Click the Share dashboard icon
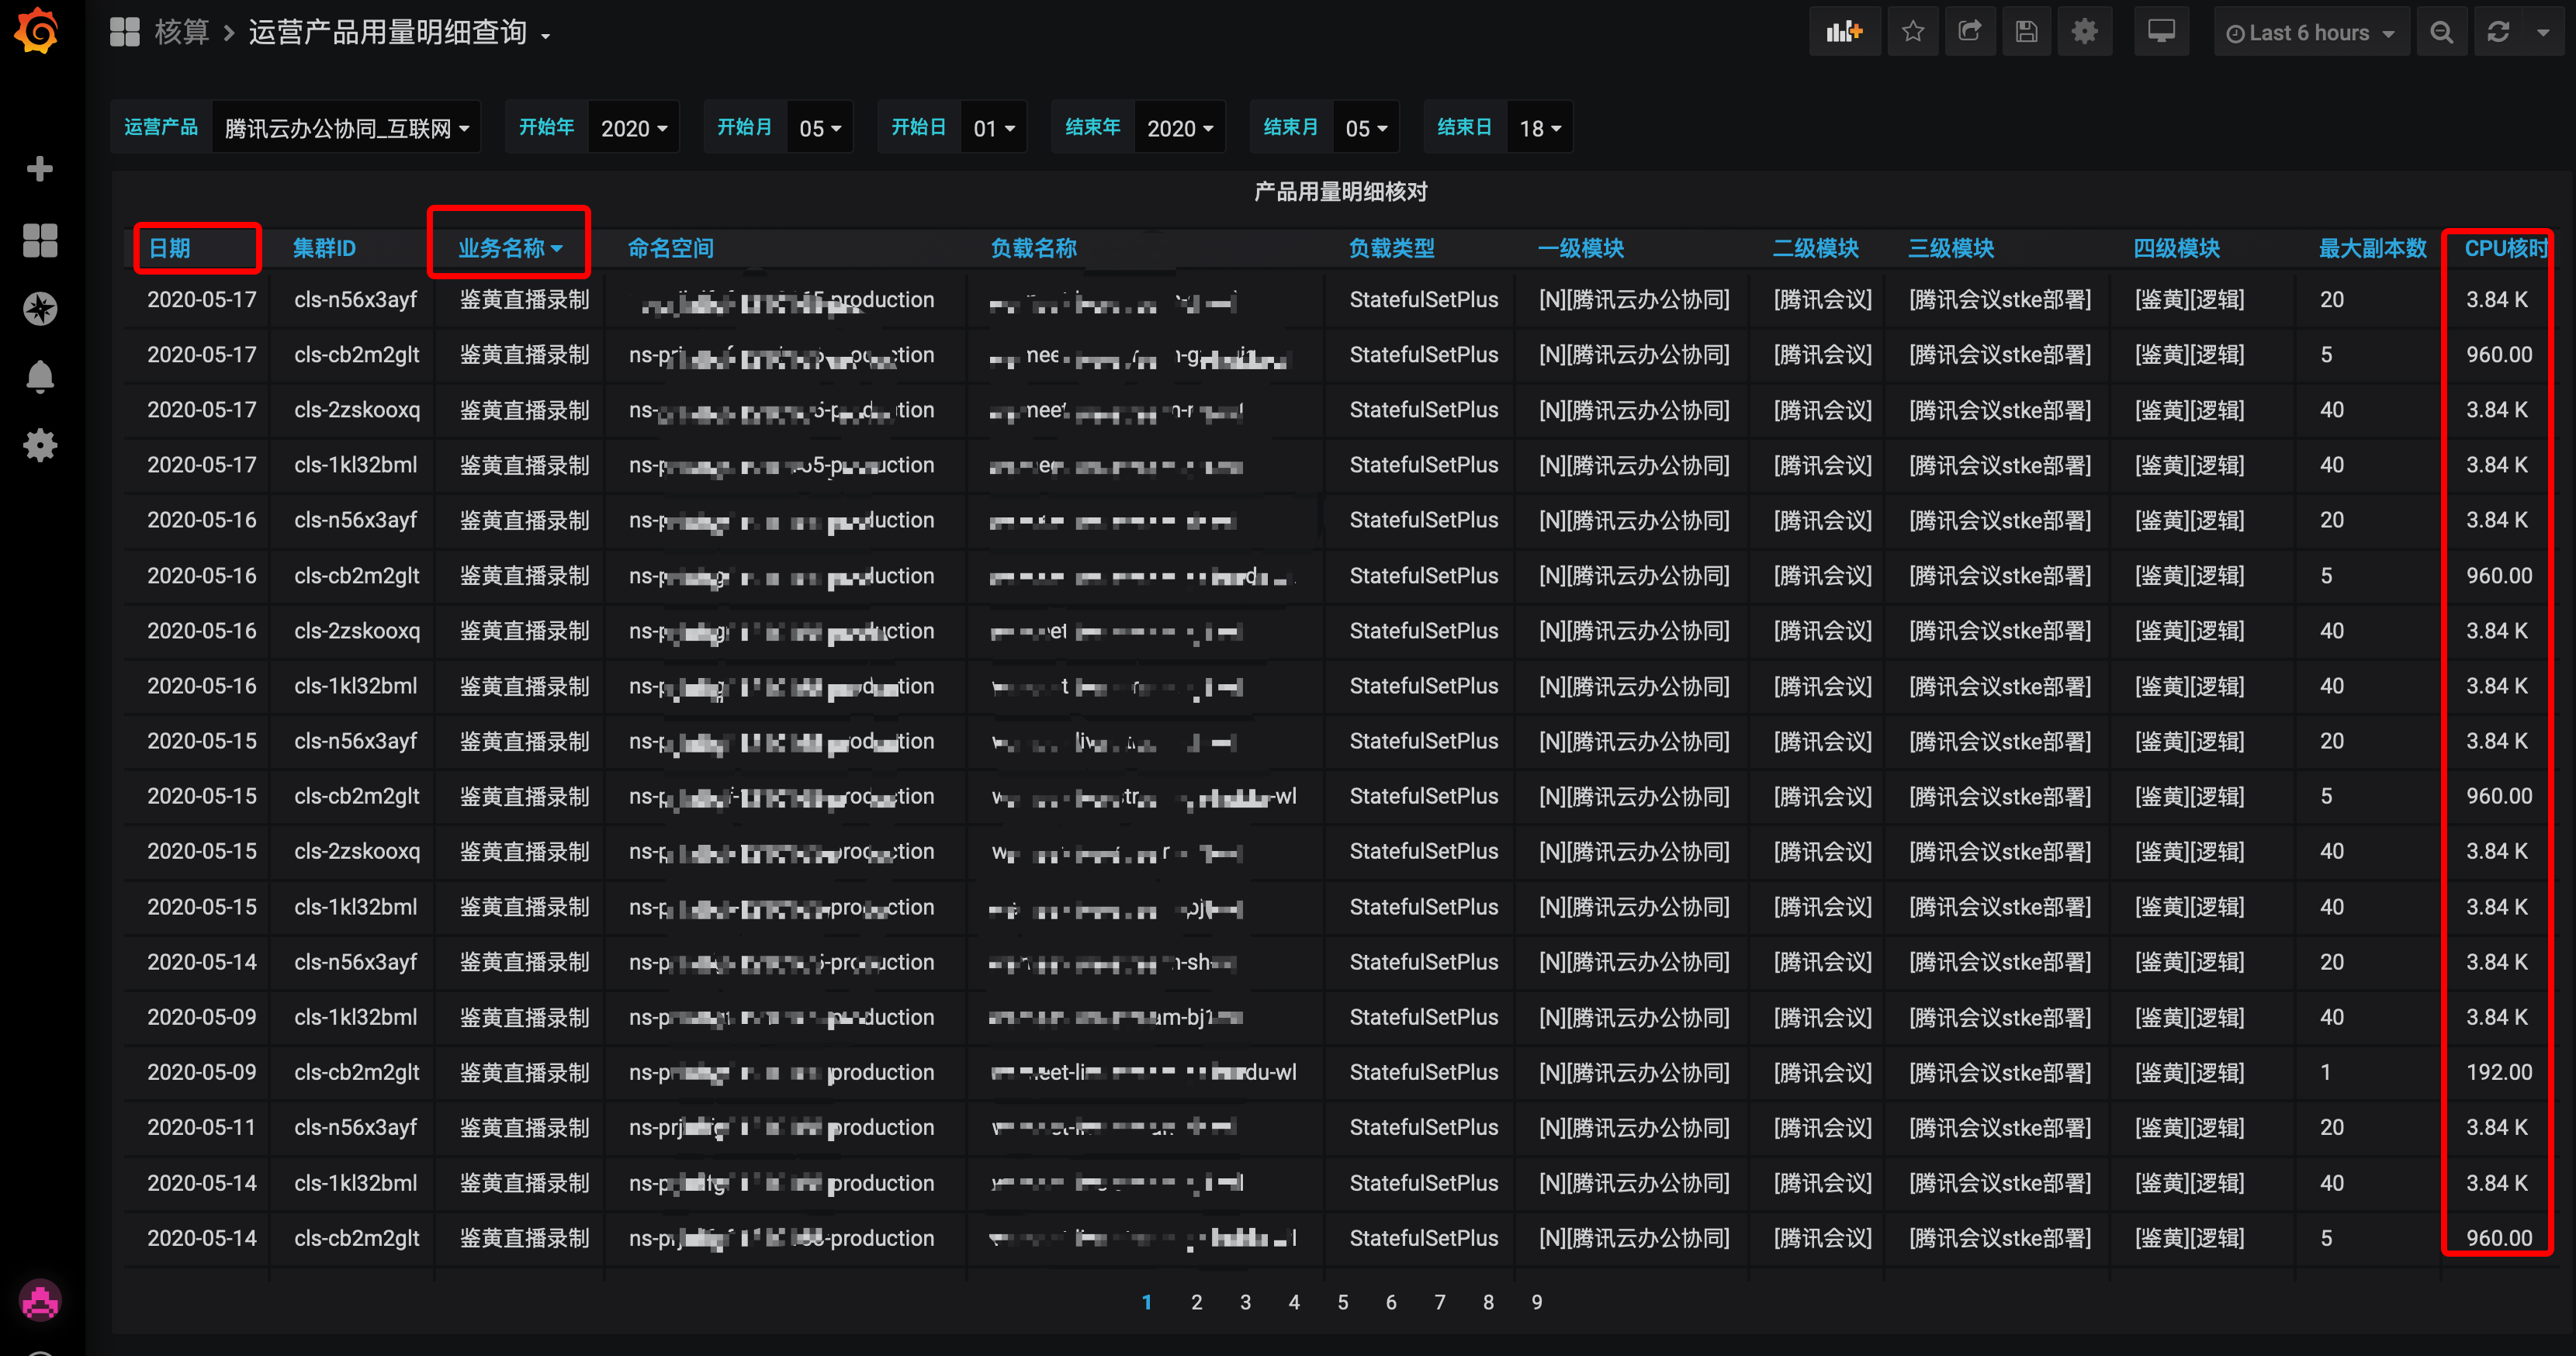 tap(1970, 32)
